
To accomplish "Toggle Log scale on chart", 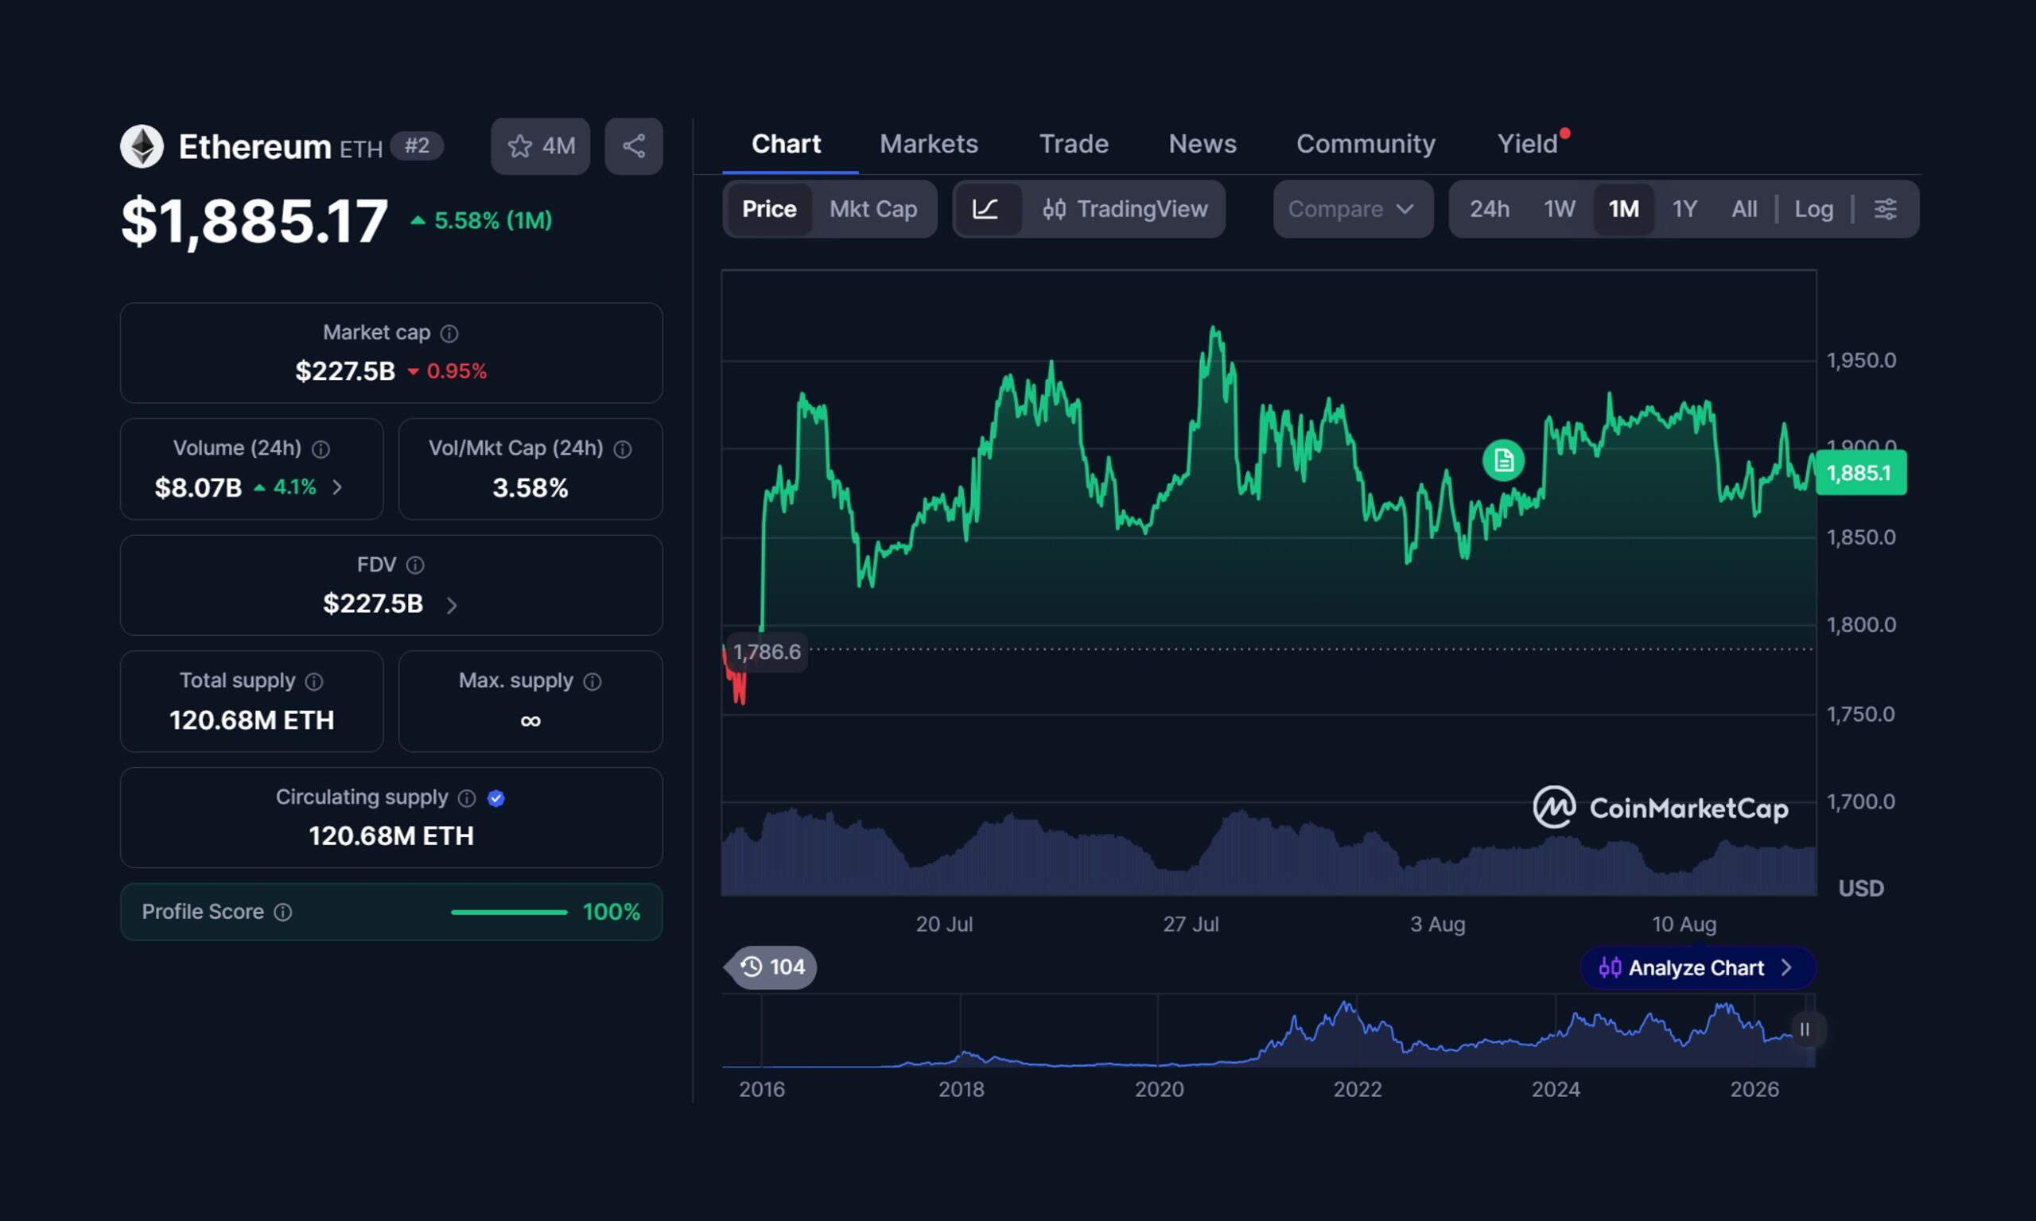I will tap(1814, 209).
